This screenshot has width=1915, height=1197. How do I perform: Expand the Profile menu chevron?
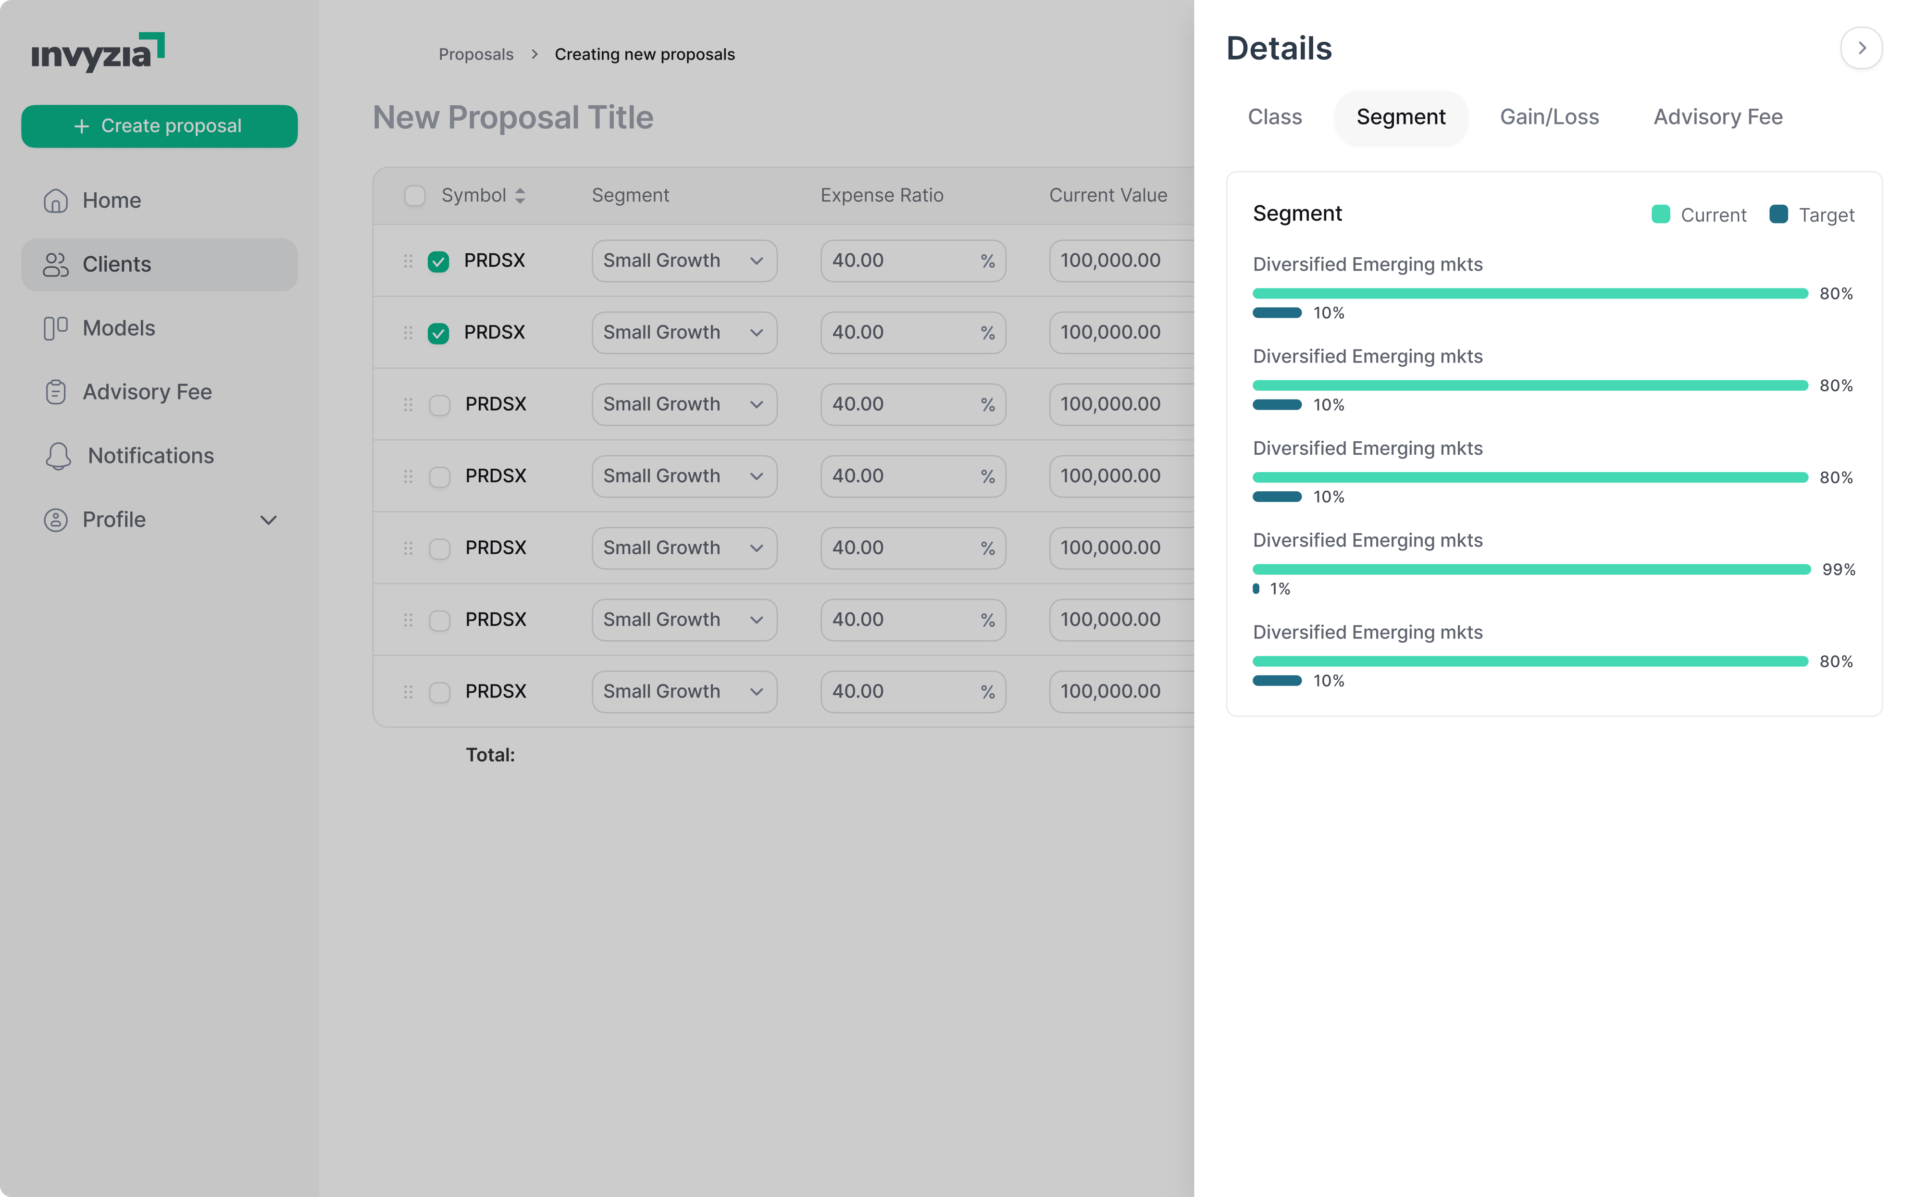tap(268, 520)
